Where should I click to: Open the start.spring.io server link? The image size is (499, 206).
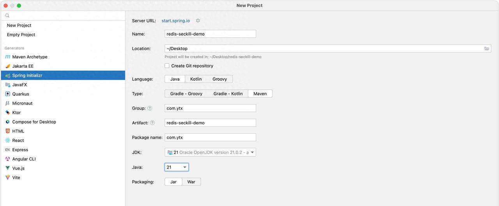pos(176,21)
